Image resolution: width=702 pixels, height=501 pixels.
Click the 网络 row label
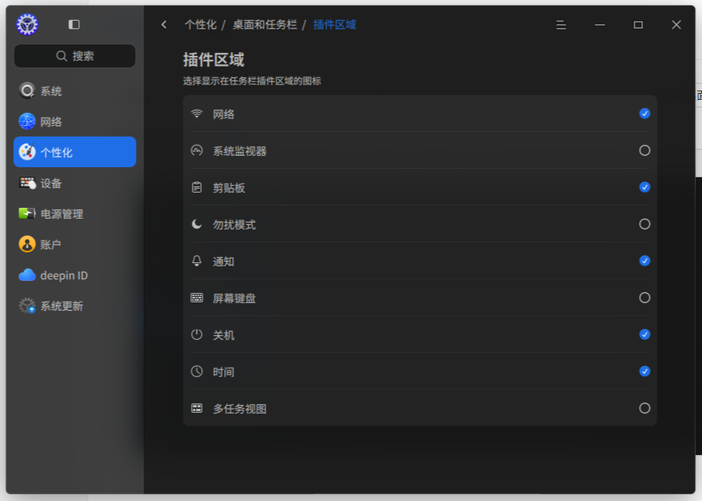(223, 114)
